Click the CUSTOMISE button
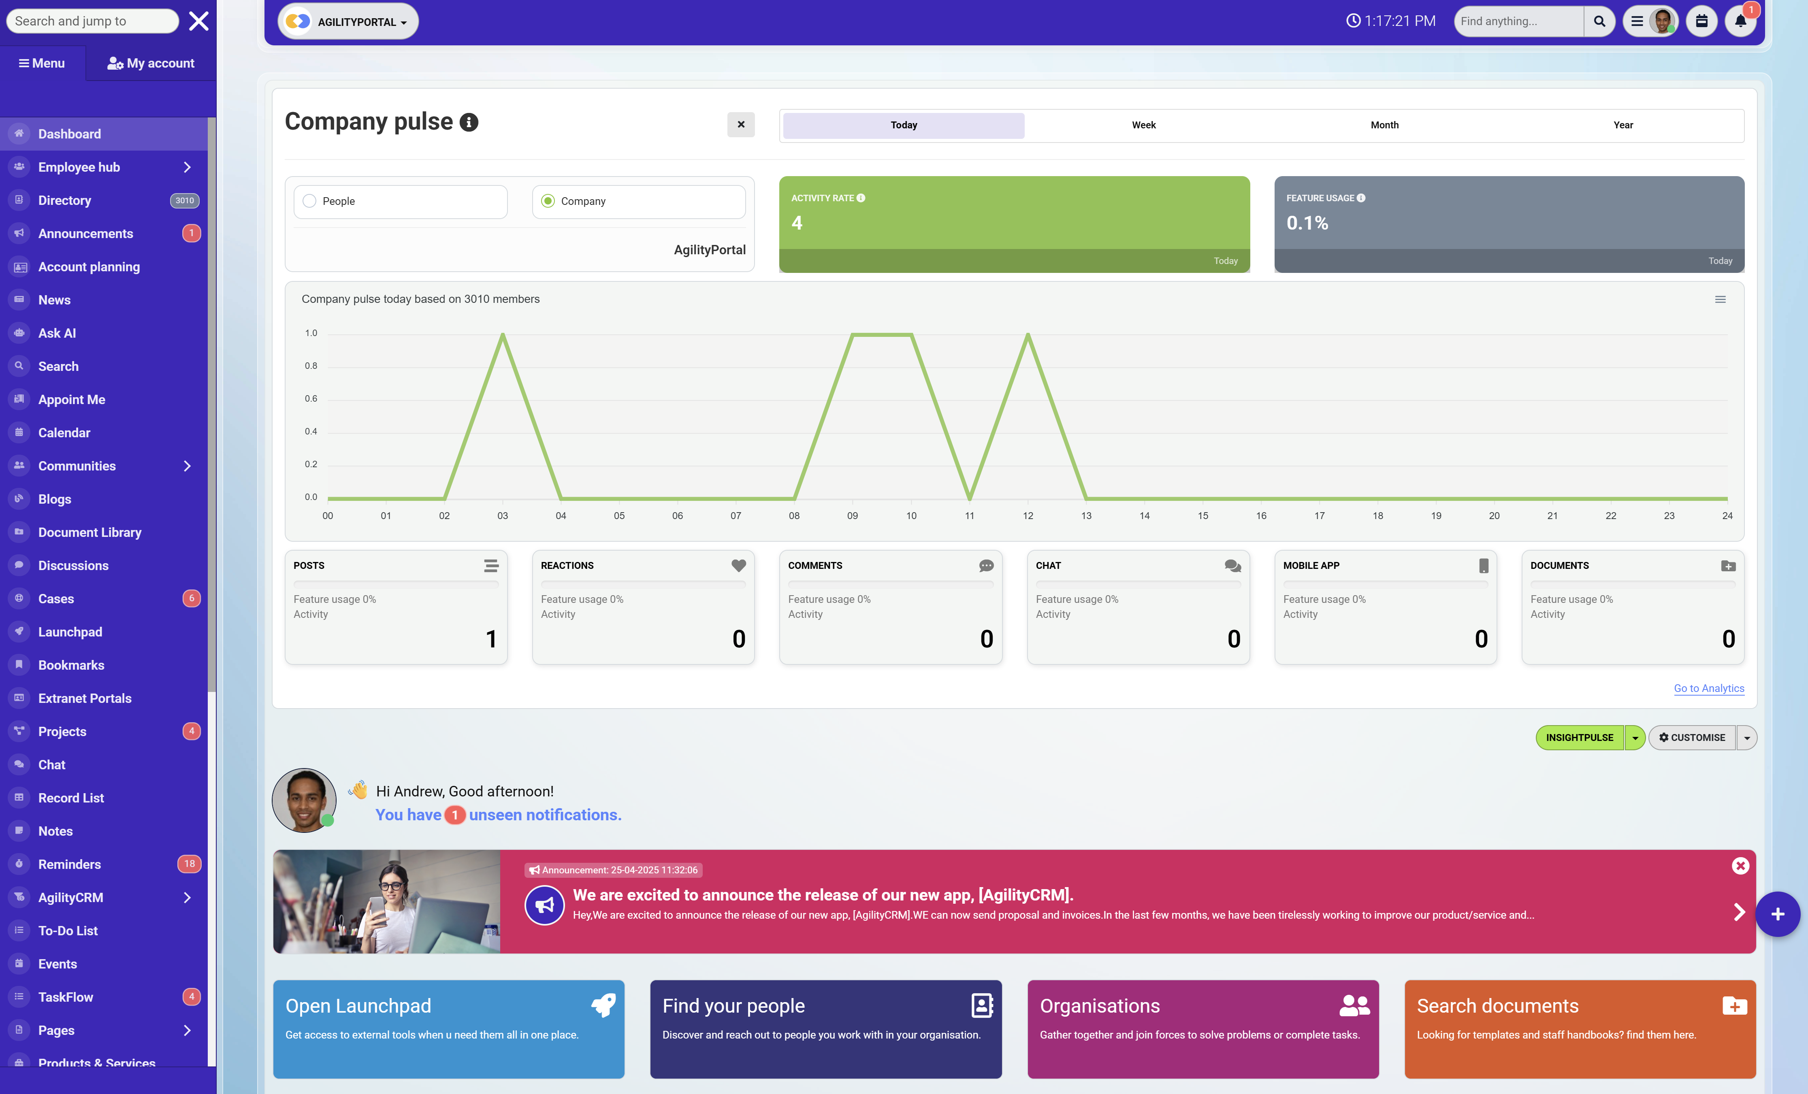 click(1691, 737)
